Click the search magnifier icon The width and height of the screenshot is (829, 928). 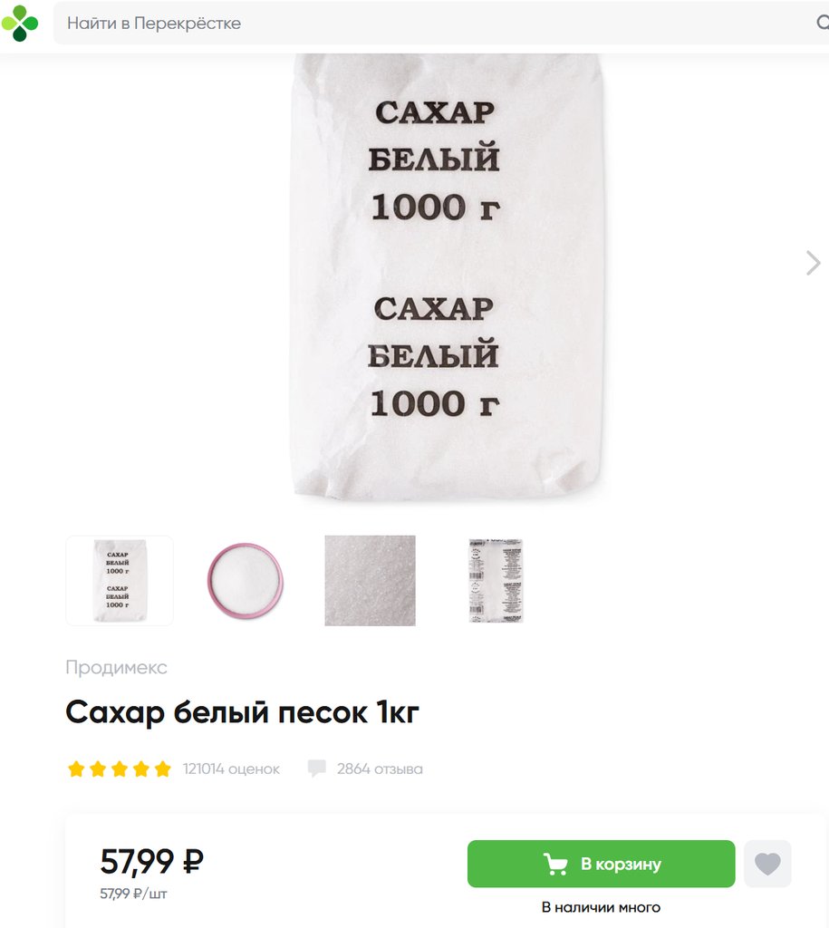point(823,23)
